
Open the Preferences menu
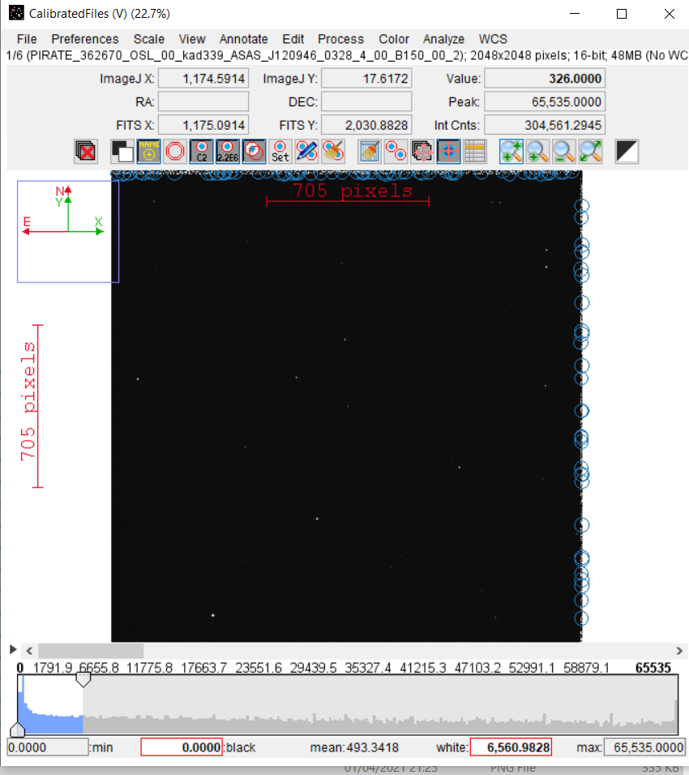point(85,39)
